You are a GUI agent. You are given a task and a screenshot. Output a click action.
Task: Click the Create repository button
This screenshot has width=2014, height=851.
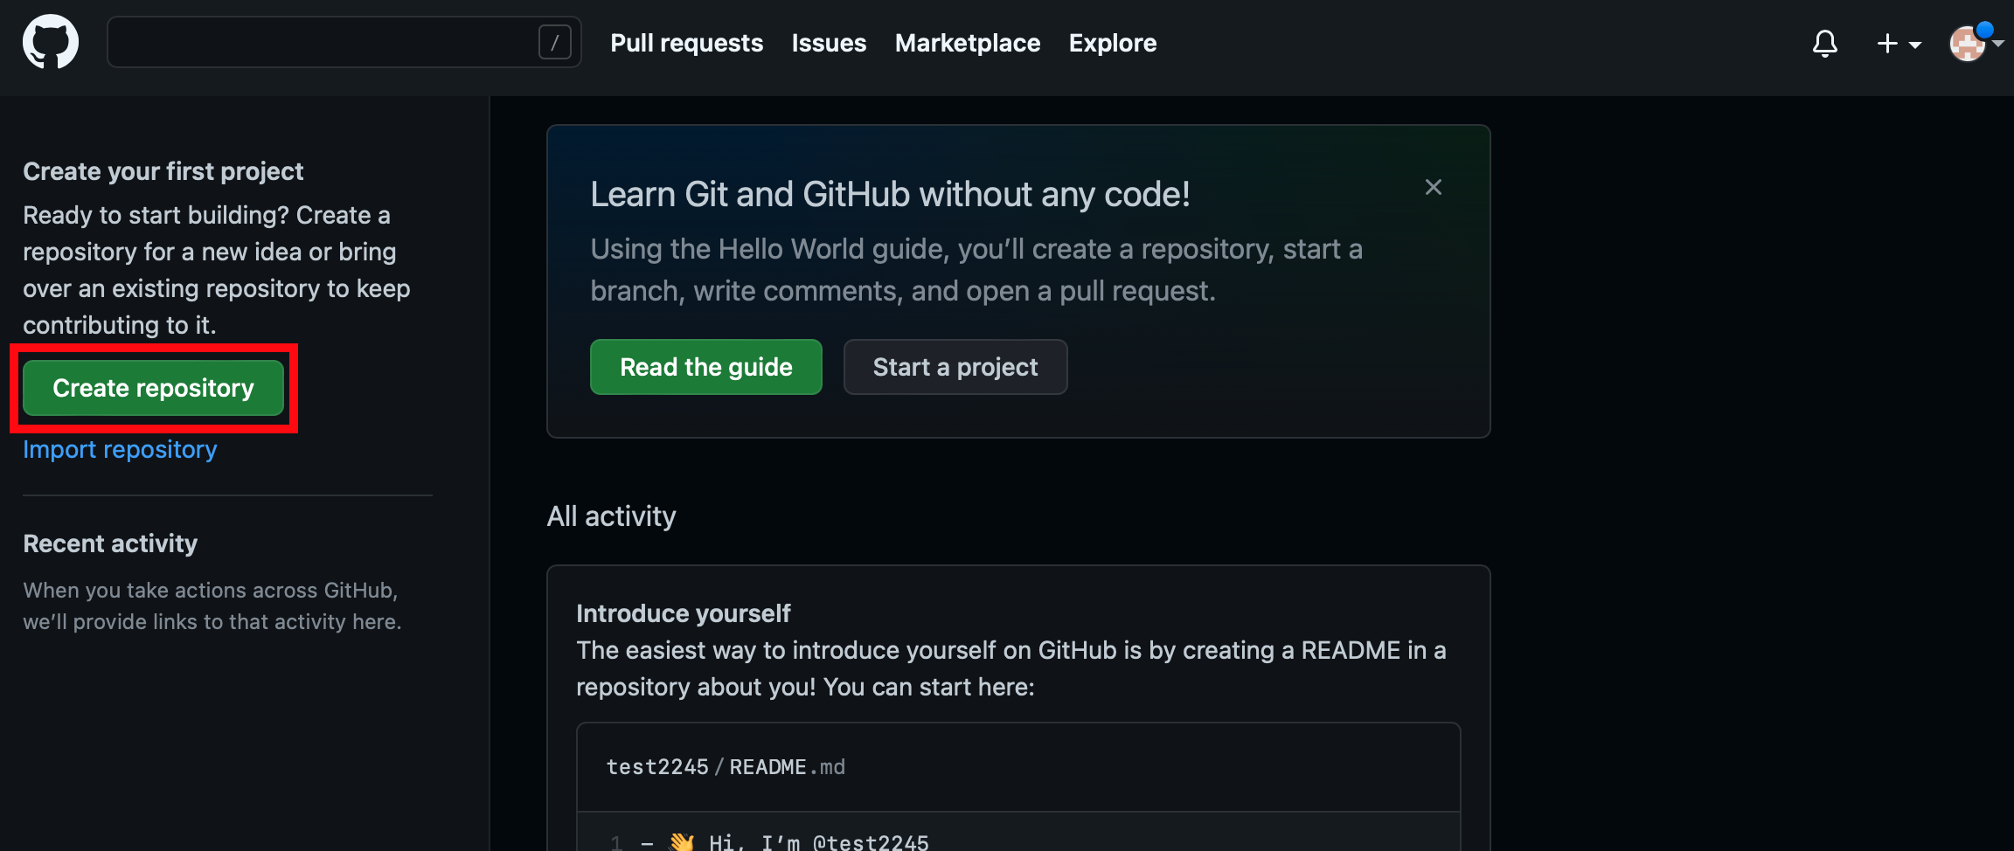pyautogui.click(x=153, y=388)
